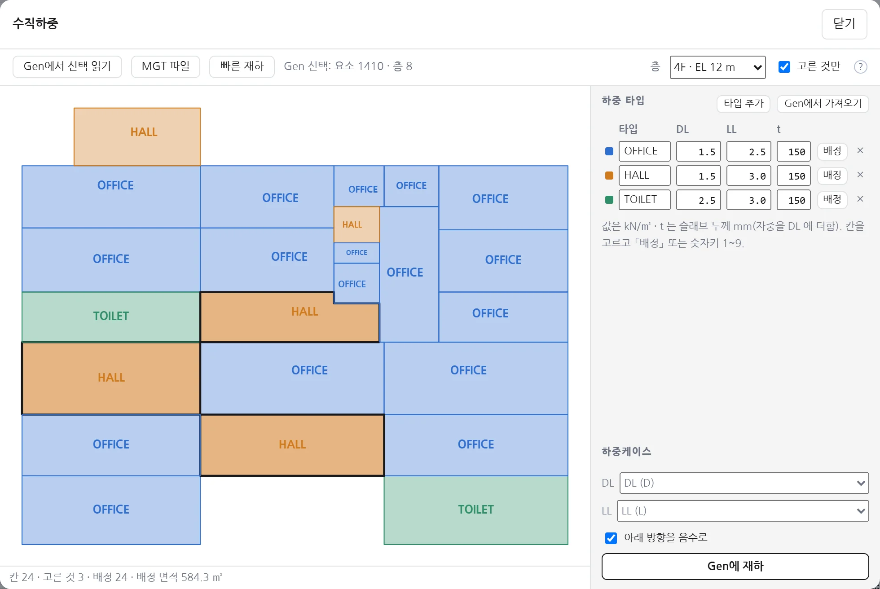Viewport: 880px width, 589px height.
Task: Select the tall narrow OFFICE bay in center
Action: pyautogui.click(x=409, y=274)
